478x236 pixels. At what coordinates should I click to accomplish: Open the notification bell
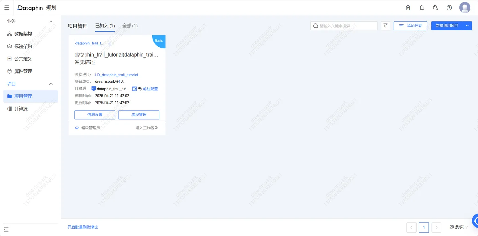coord(422,7)
